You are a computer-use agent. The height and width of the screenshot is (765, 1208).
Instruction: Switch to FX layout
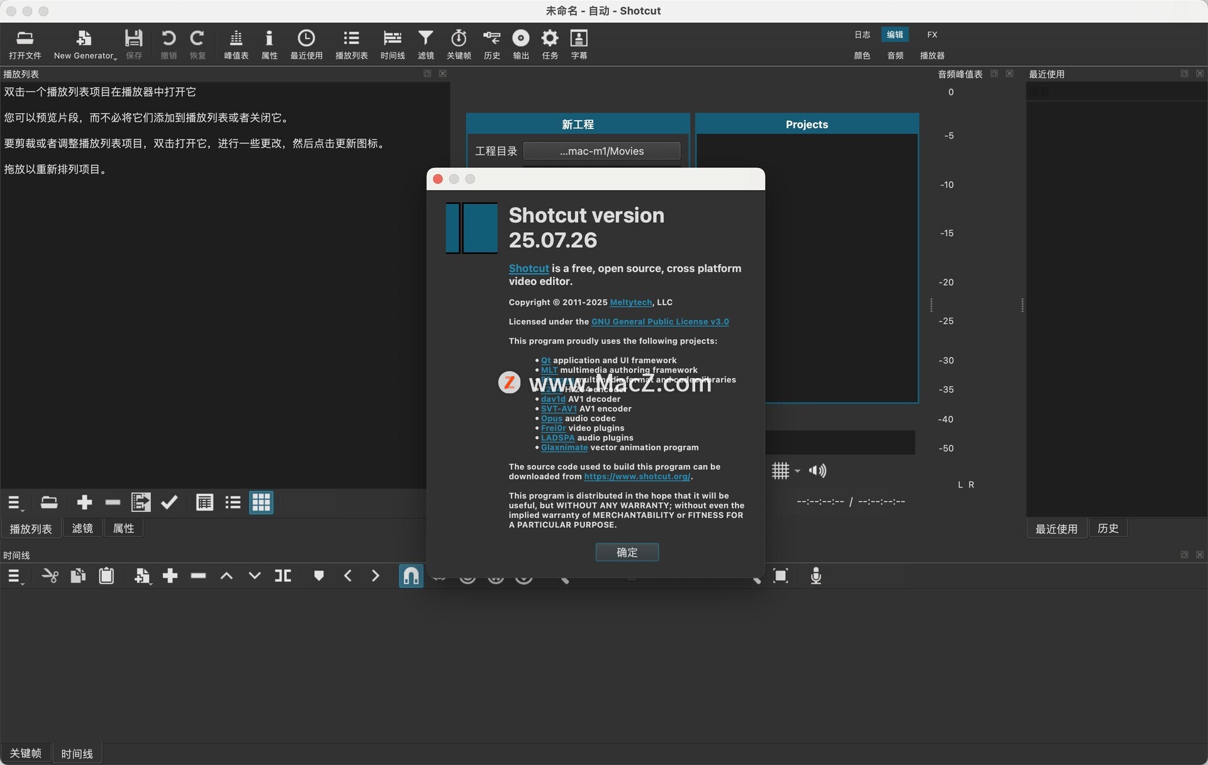932,35
